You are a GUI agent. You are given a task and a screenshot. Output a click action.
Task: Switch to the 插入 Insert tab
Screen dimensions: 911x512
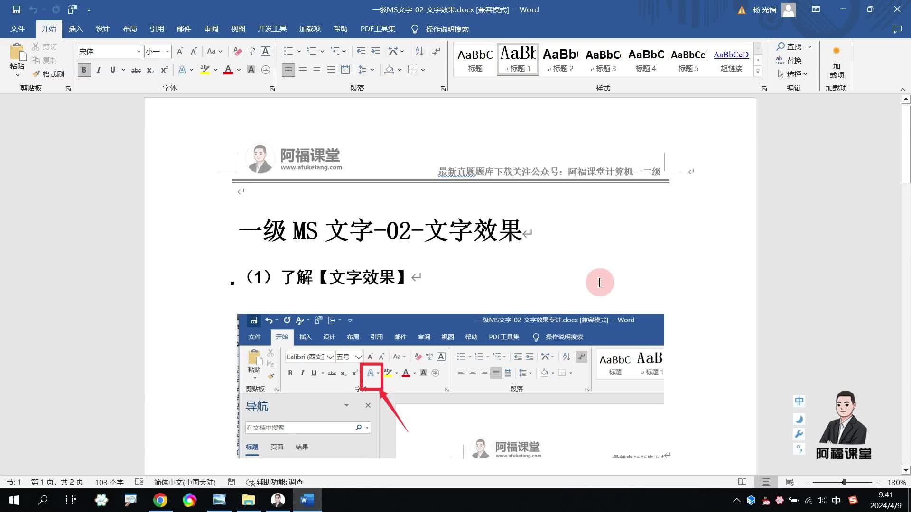tap(75, 29)
